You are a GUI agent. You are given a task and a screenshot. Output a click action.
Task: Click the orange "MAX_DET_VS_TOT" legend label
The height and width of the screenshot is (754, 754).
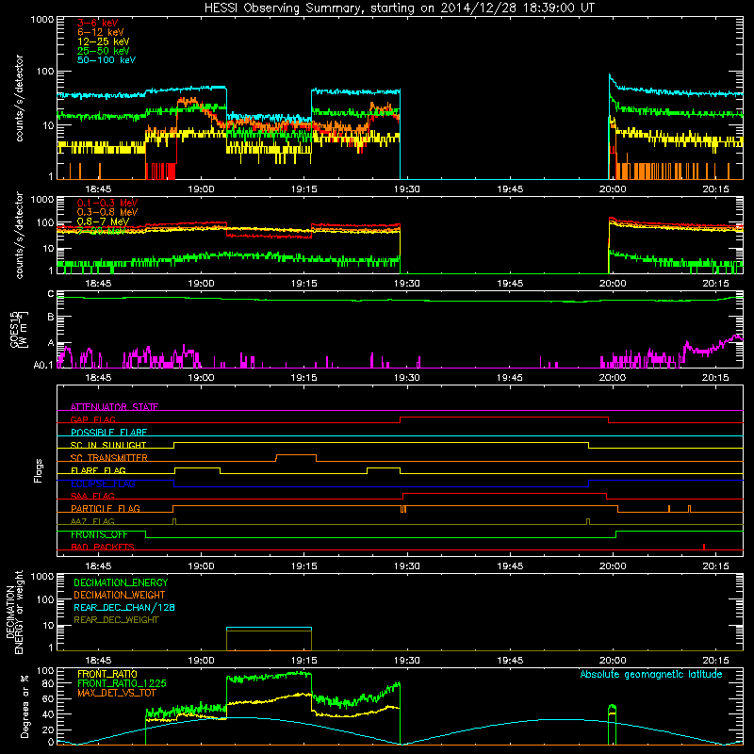pyautogui.click(x=117, y=693)
